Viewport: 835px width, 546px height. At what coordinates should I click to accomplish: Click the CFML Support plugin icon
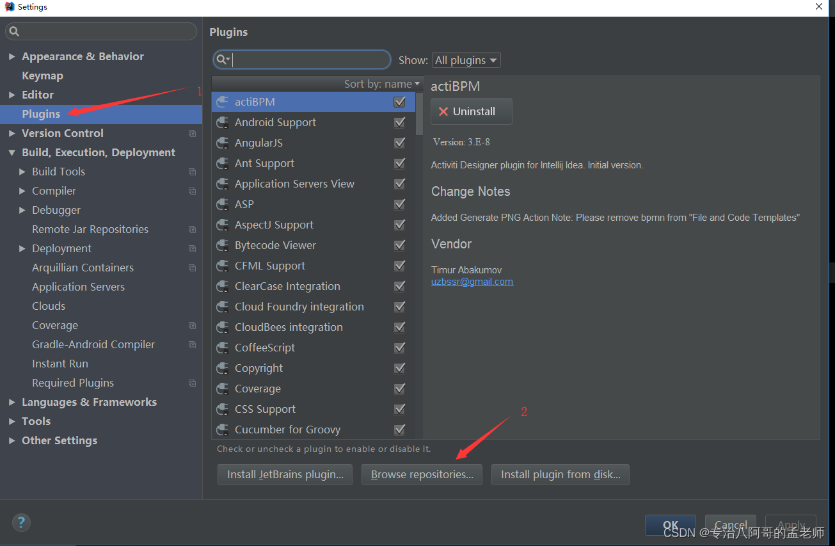[223, 266]
